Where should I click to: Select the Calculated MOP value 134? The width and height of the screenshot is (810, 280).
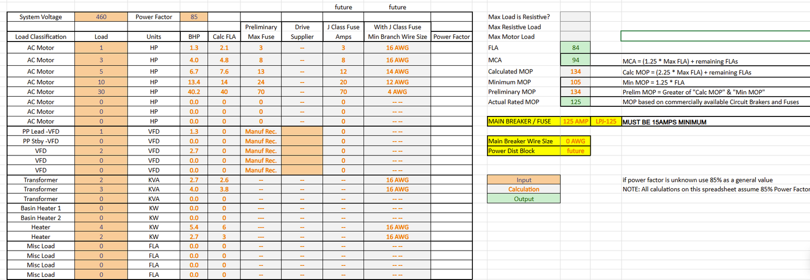click(x=576, y=71)
